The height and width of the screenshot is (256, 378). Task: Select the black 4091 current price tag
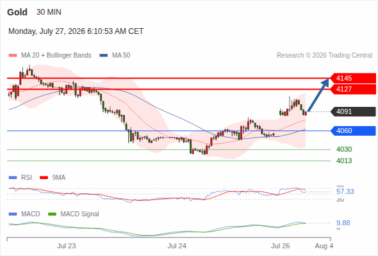pos(352,111)
